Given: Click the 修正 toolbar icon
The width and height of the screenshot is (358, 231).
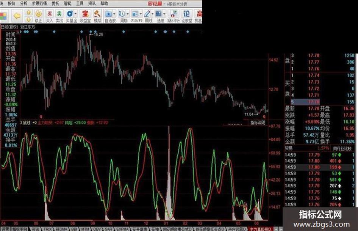Looking at the screenshot, I should [38, 16].
